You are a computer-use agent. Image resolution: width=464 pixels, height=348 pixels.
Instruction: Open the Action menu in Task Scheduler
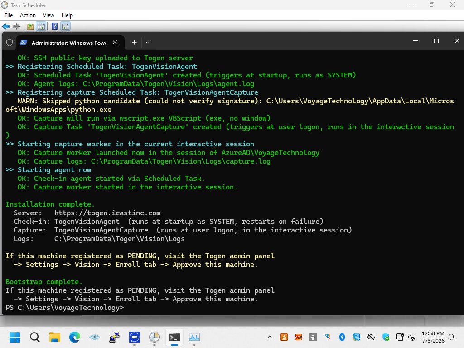point(28,15)
